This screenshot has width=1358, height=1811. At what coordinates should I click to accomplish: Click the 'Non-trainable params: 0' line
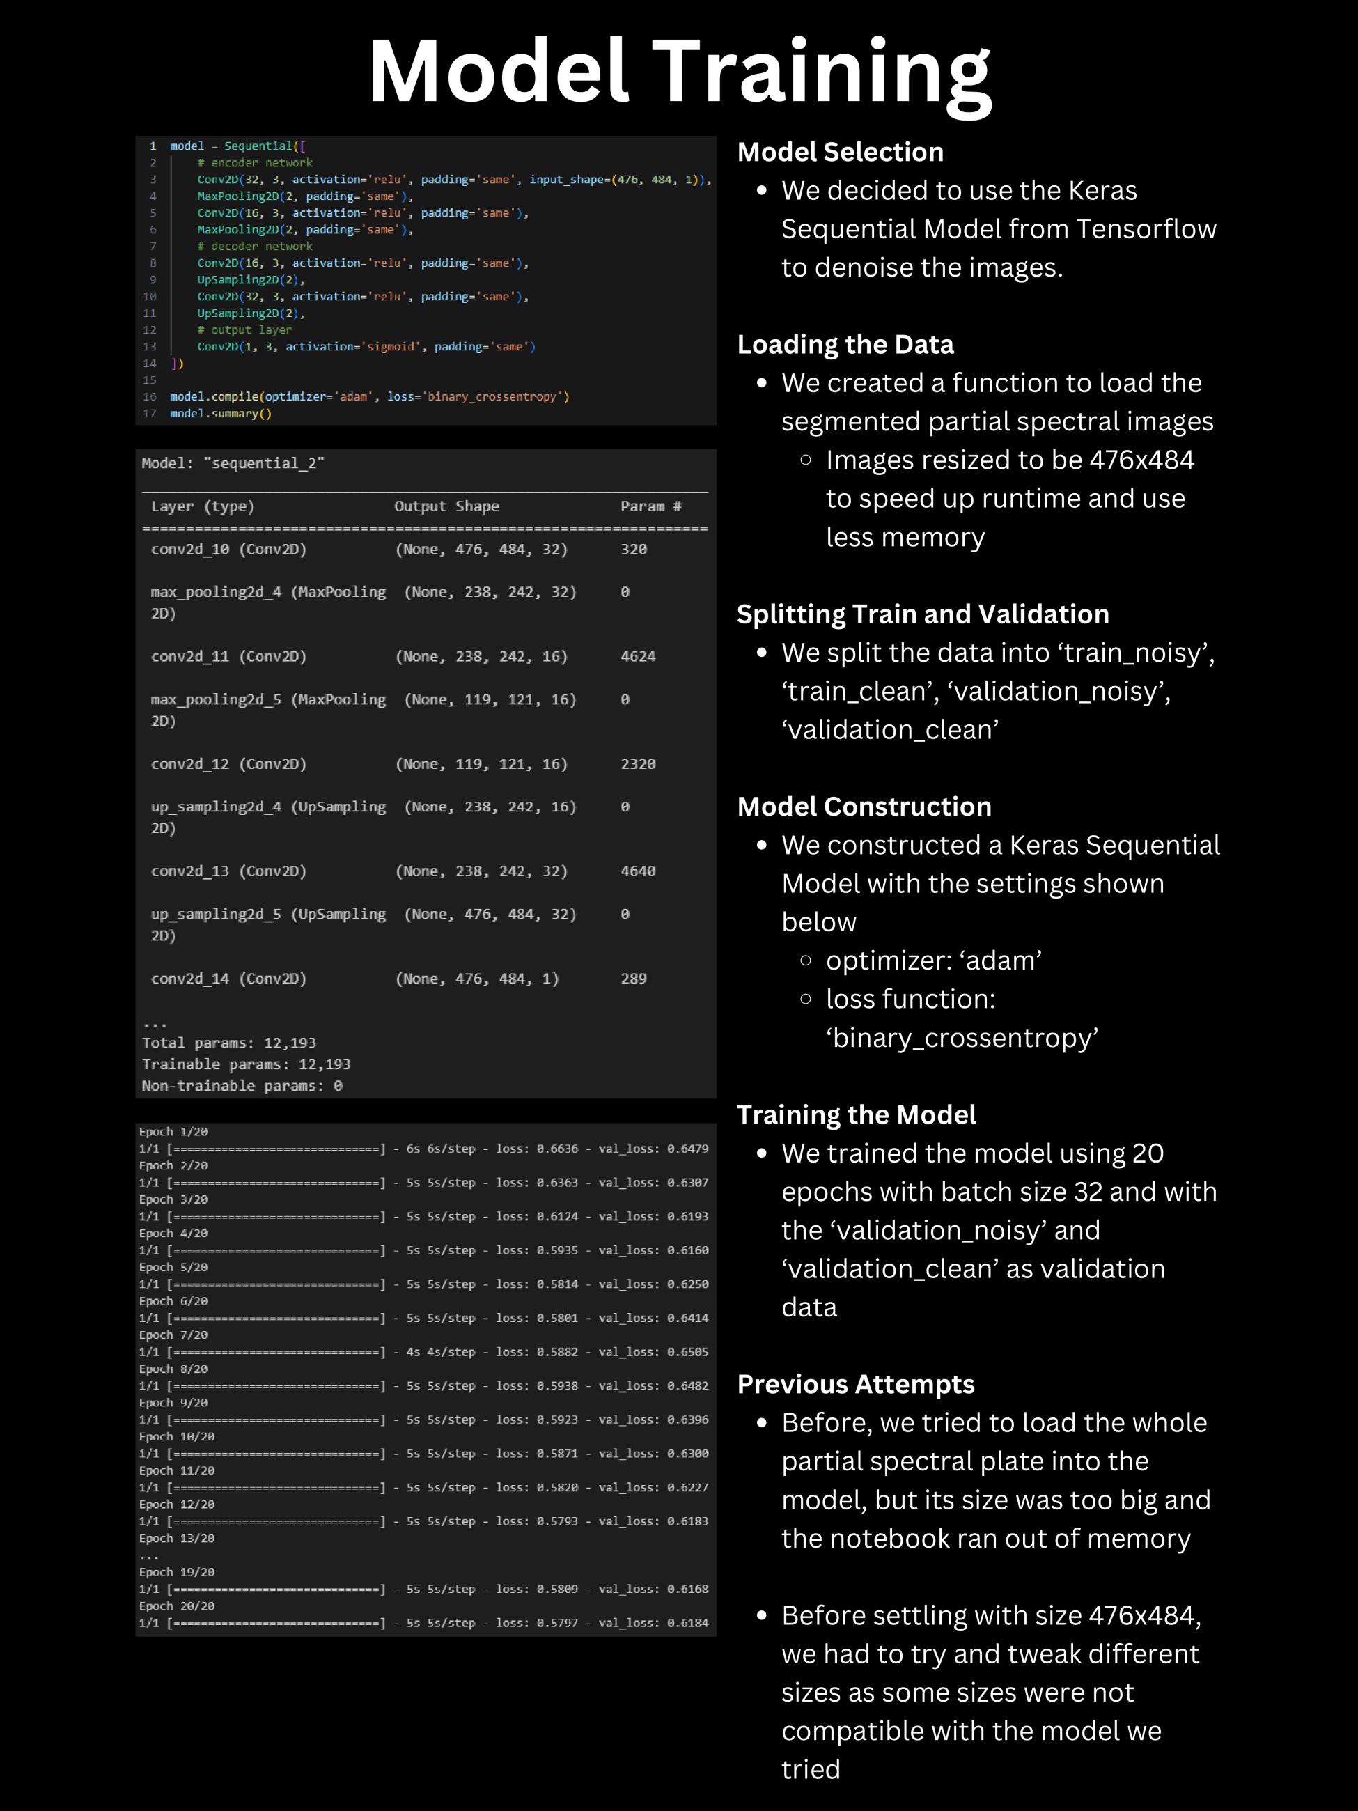242,1086
